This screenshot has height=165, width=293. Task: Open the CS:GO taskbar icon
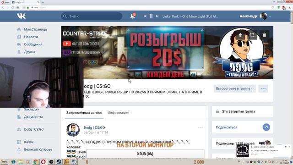66,162
